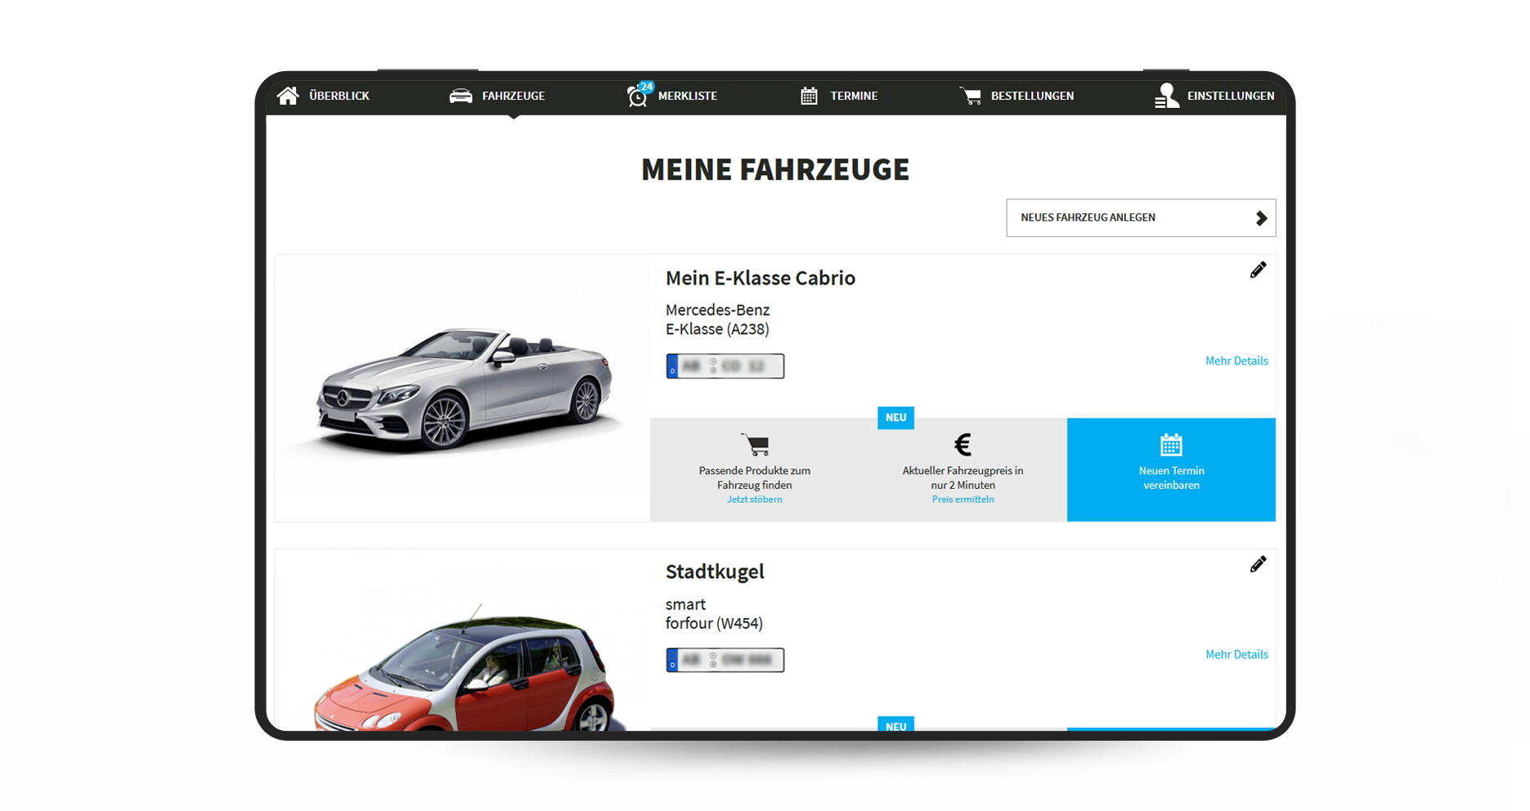
Task: Open the alarm clock Merkliste icon
Action: point(637,96)
